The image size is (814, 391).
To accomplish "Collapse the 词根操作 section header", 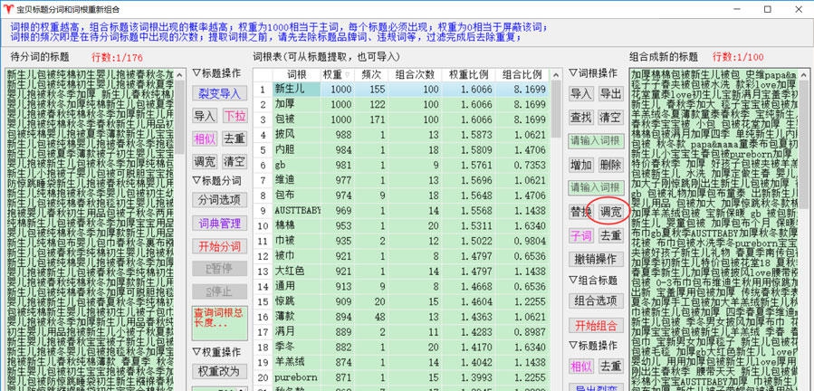I will point(593,72).
